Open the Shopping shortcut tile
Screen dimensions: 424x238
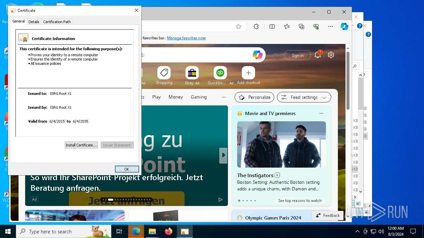[164, 76]
